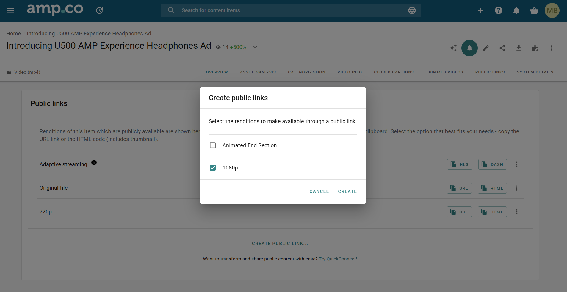Viewport: 567px width, 292px height.
Task: Click the add content plus icon
Action: [480, 10]
